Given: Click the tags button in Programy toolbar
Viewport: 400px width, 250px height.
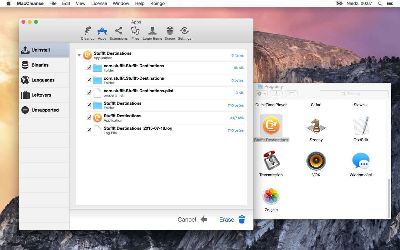Looking at the screenshot, I should [291, 94].
